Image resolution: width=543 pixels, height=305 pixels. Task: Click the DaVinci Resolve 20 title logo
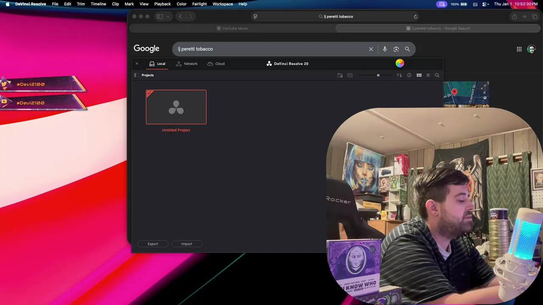pyautogui.click(x=287, y=64)
